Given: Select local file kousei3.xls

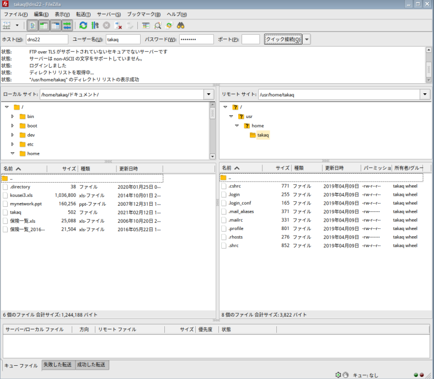Looking at the screenshot, I should pyautogui.click(x=82, y=195).
